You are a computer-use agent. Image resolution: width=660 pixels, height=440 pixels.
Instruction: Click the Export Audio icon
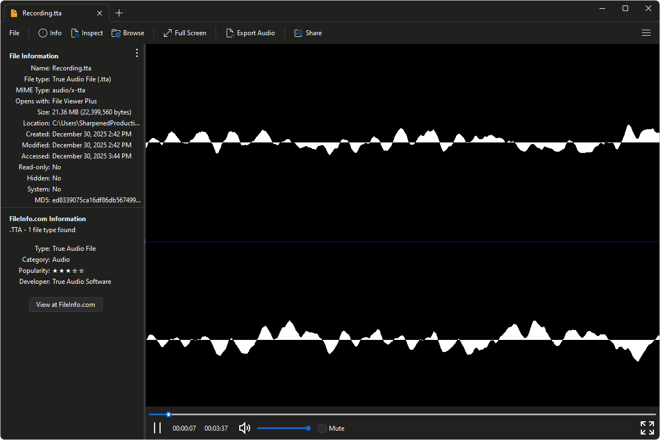pos(230,33)
